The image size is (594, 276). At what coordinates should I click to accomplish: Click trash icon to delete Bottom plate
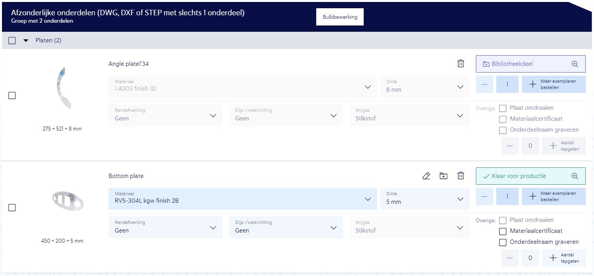tap(461, 176)
